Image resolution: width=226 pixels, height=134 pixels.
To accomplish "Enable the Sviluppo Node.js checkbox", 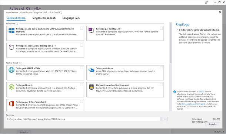I will pyautogui.click(x=82, y=85).
